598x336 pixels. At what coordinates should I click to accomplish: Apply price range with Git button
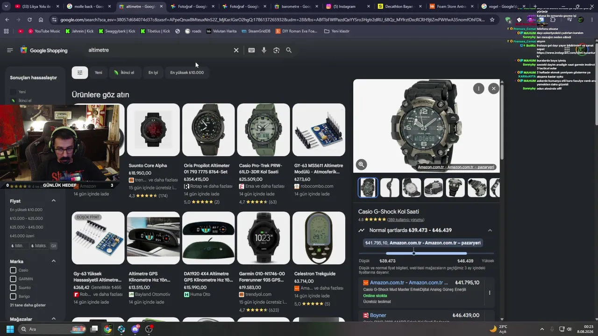[54, 246]
